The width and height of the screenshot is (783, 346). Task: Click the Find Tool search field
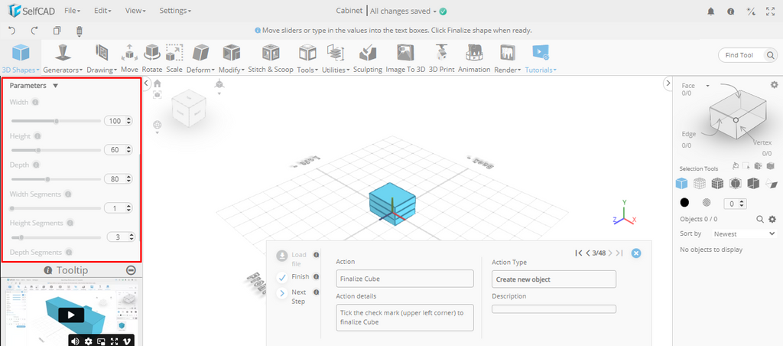click(742, 55)
